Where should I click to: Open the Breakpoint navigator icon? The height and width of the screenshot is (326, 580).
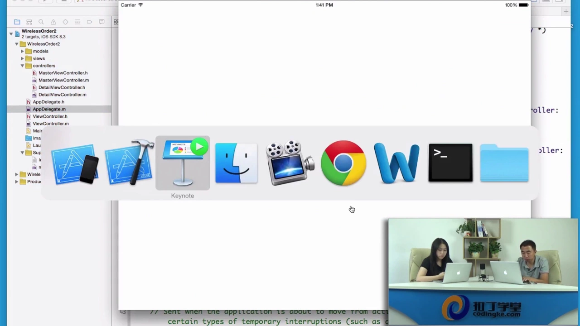[x=89, y=22]
